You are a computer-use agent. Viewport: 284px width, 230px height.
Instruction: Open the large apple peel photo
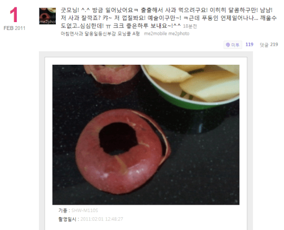coord(146,135)
